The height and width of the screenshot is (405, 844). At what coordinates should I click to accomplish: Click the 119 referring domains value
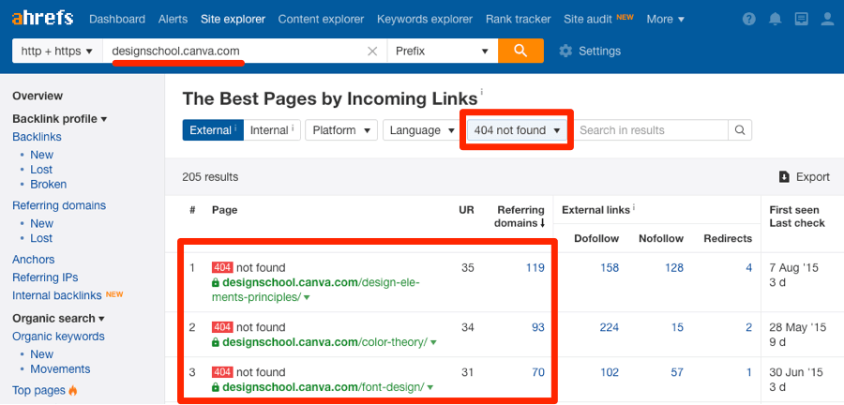[535, 267]
